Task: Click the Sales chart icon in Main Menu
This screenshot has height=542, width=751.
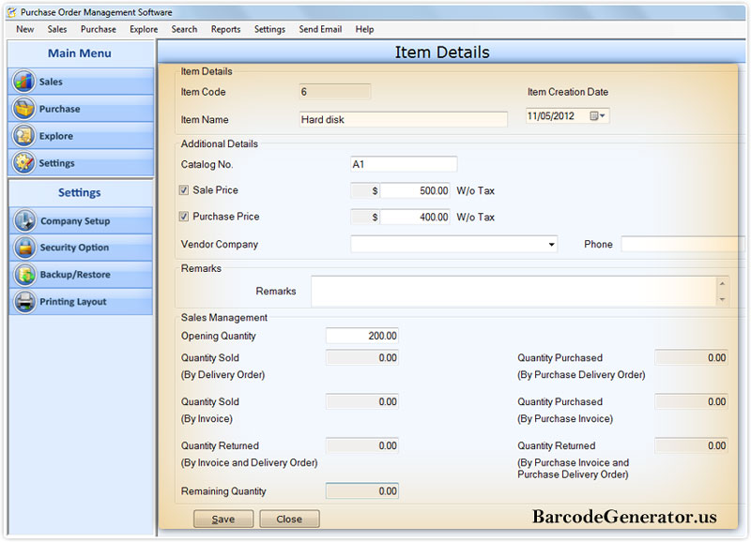Action: [24, 82]
